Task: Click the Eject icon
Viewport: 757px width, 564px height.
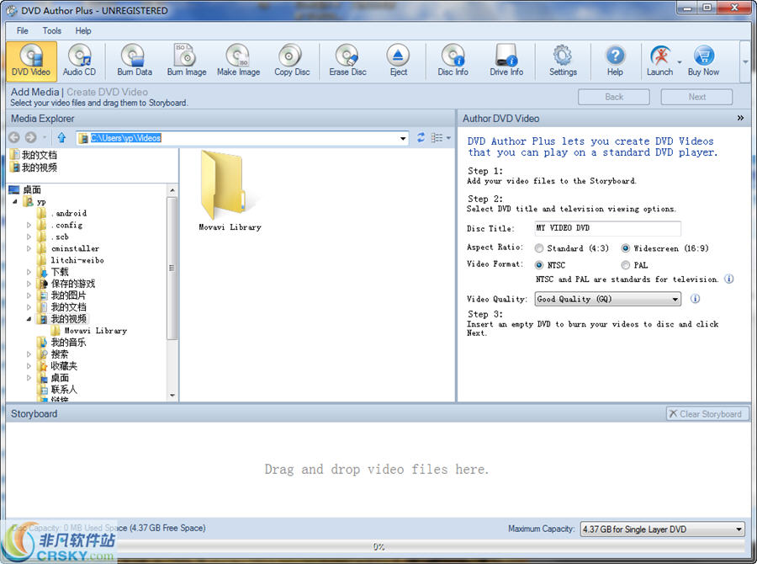Action: coord(398,59)
